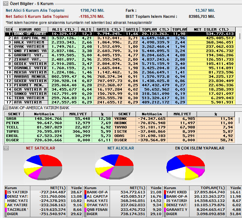The width and height of the screenshot is (242, 218).
Task: Collapse the Özet Bilgiler section
Action: tap(6, 4)
